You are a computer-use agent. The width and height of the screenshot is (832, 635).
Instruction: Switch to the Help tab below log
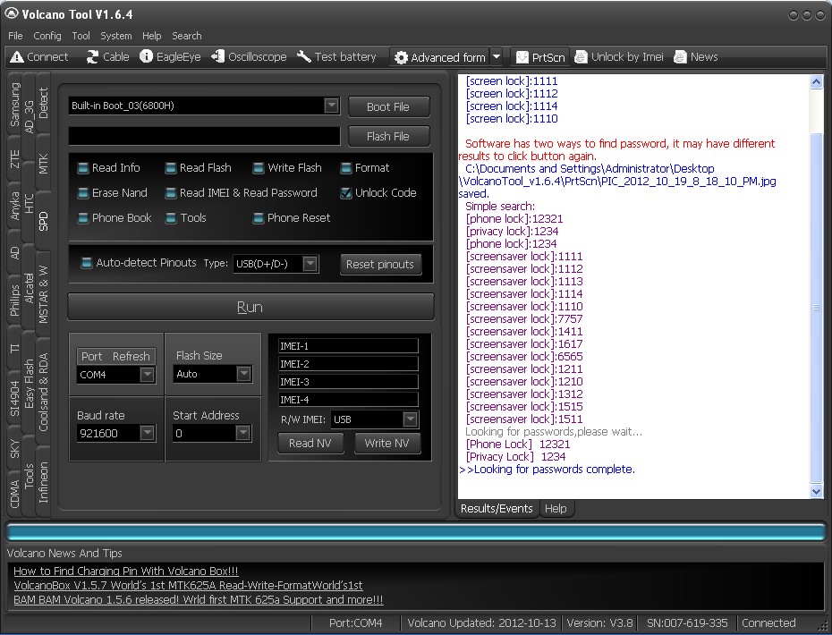tap(556, 508)
